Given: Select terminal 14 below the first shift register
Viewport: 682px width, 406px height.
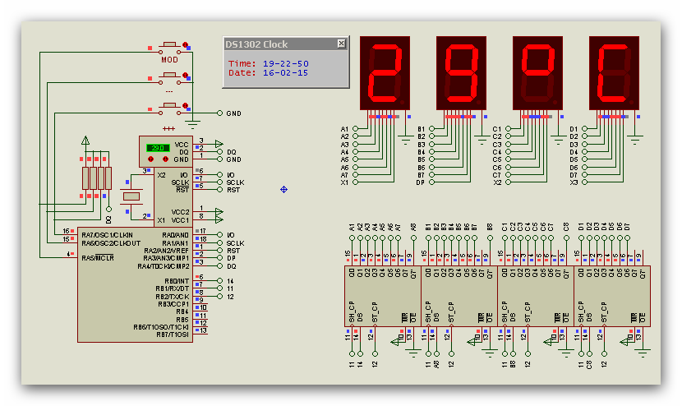Looking at the screenshot, I should [360, 353].
